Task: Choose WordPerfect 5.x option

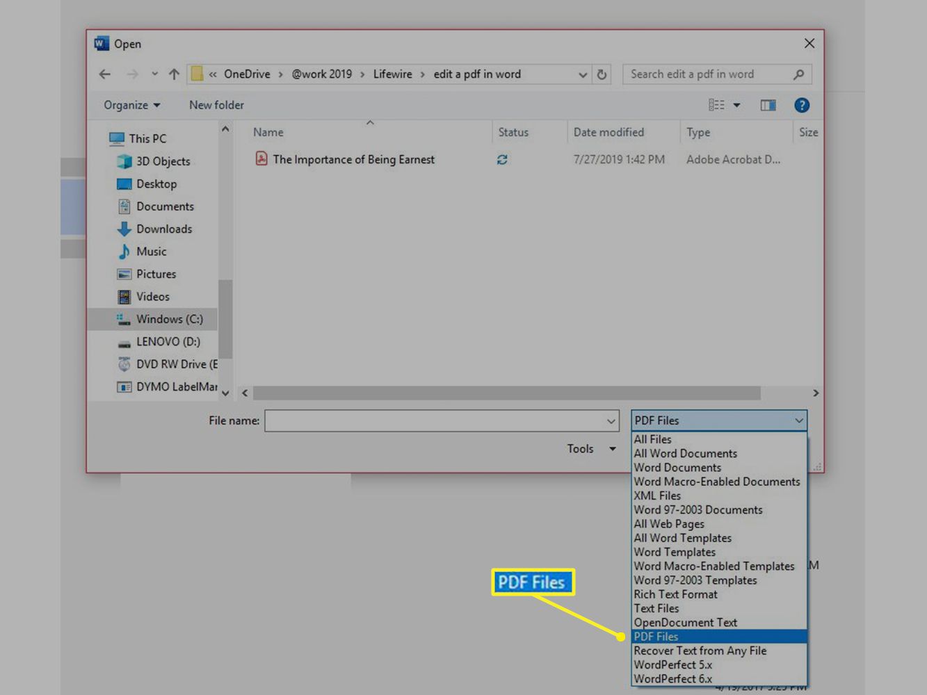Action: pyautogui.click(x=719, y=664)
